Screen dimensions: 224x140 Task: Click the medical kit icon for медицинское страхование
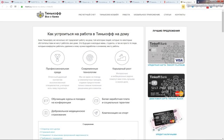46,113
